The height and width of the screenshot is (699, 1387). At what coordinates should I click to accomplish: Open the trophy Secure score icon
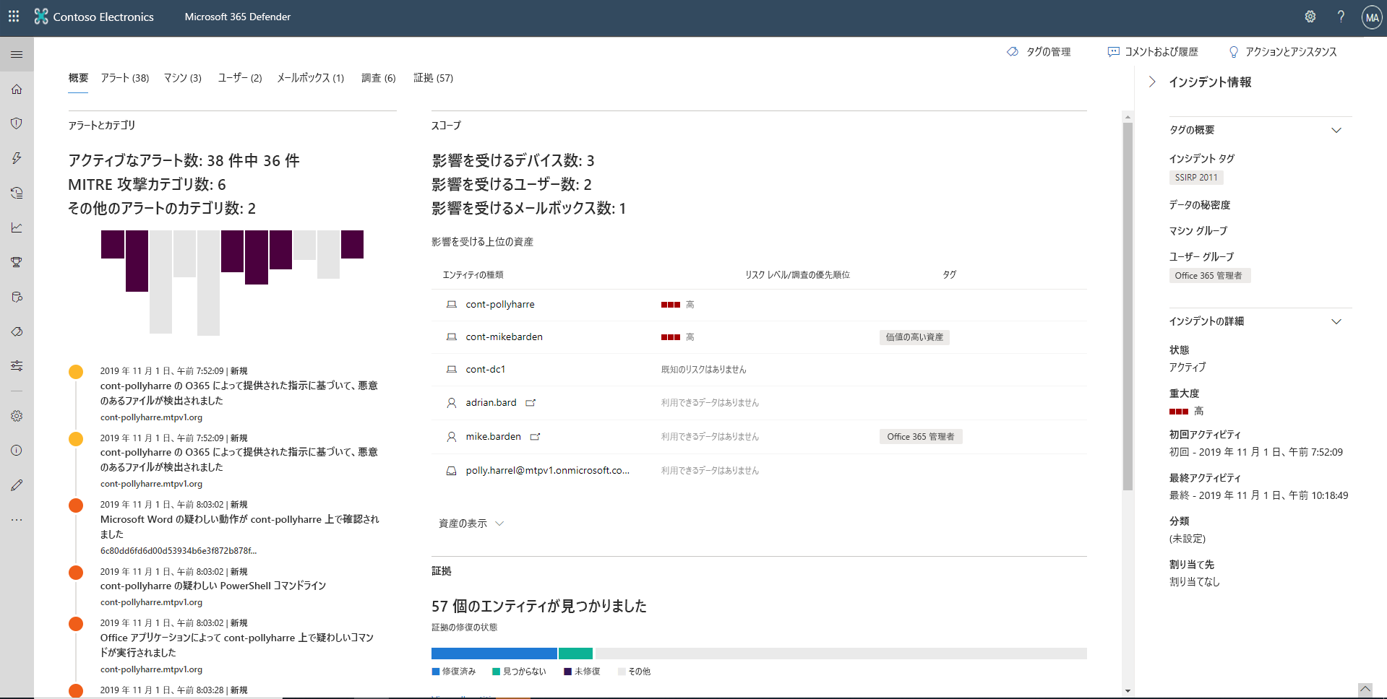click(17, 262)
